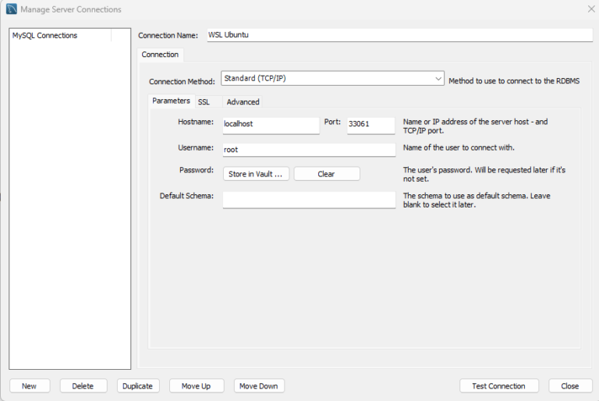Clear the stored password

[327, 174]
